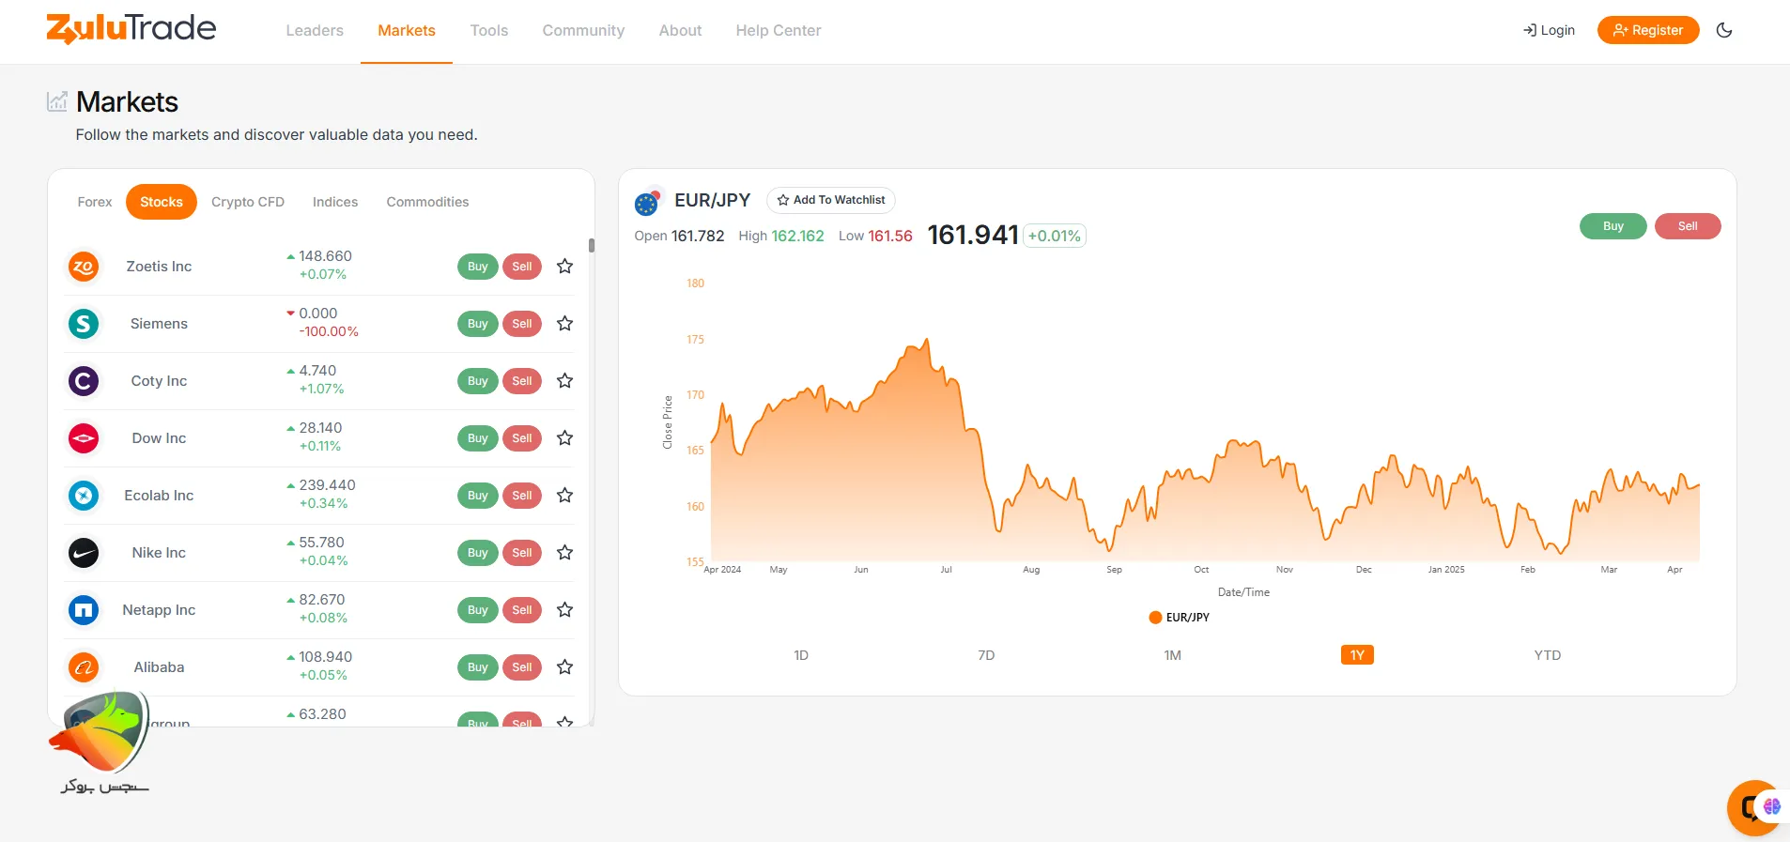Image resolution: width=1790 pixels, height=842 pixels.
Task: Click the Zoetis Inc name
Action: [159, 267]
